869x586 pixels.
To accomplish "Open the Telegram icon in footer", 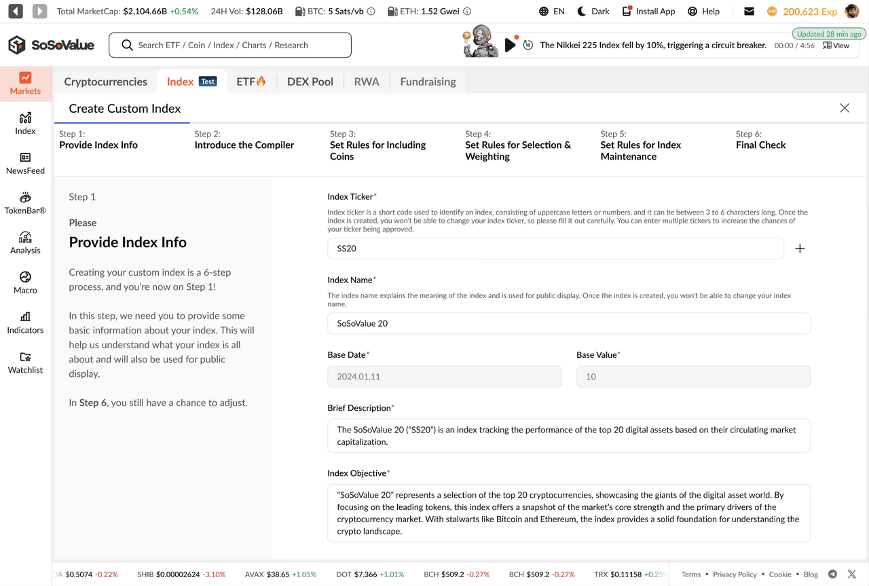I will click(832, 574).
